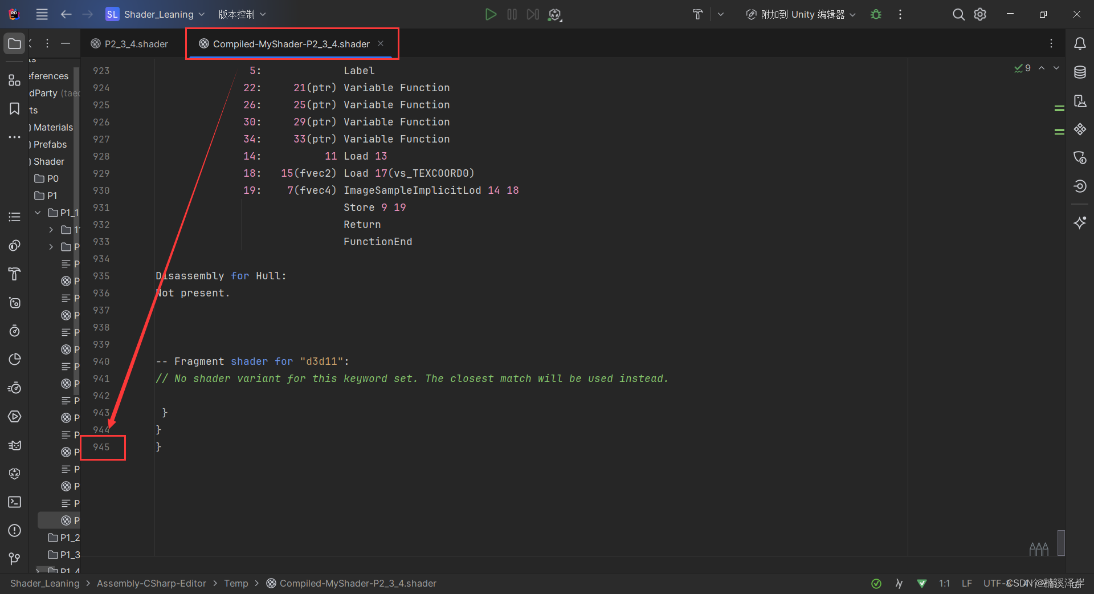1094x594 pixels.
Task: Go to next highlighted problem arrow
Action: point(1056,68)
